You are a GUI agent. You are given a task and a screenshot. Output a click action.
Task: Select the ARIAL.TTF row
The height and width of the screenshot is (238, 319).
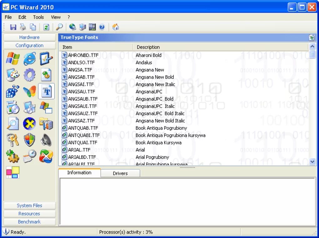click(184, 150)
